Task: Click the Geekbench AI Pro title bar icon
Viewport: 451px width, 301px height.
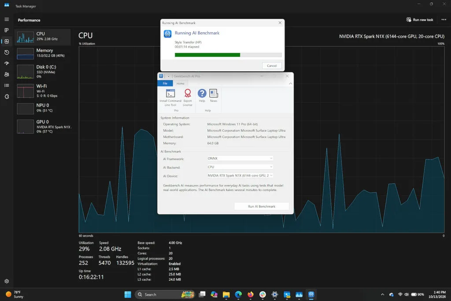Action: tap(161, 76)
